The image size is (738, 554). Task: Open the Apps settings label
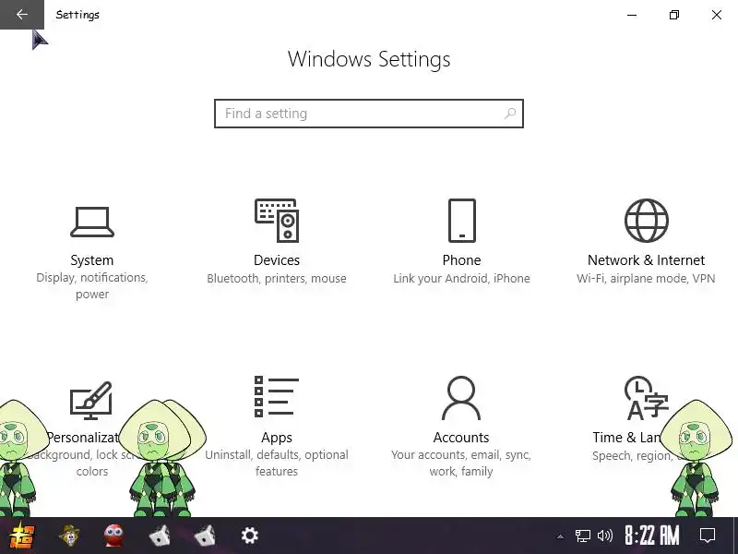click(277, 438)
